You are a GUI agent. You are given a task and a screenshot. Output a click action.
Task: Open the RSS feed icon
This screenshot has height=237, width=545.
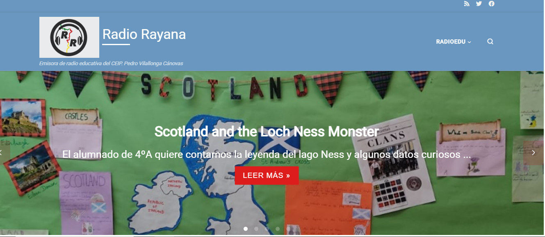click(467, 4)
